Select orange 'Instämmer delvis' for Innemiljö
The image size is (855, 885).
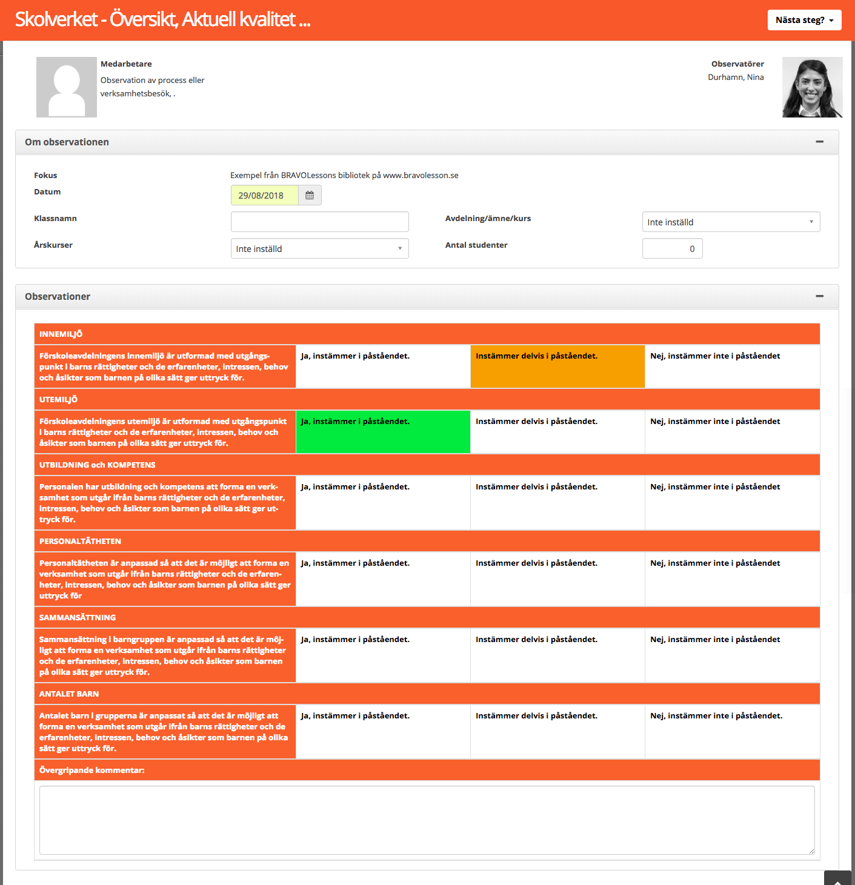click(x=557, y=366)
